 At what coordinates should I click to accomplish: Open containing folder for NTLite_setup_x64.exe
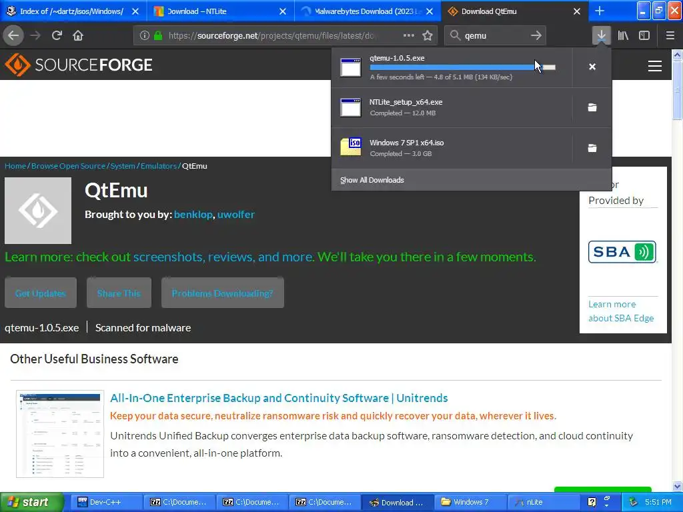(x=592, y=107)
